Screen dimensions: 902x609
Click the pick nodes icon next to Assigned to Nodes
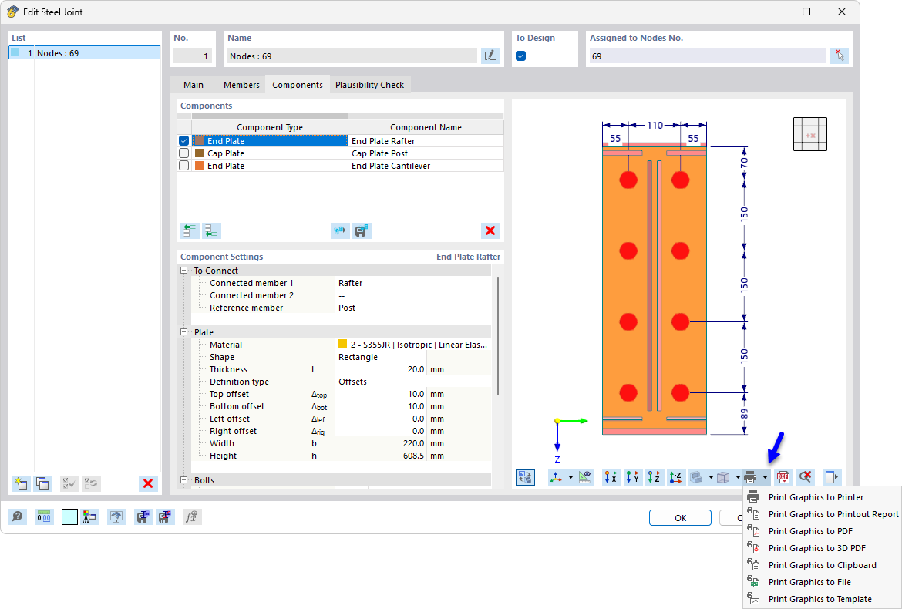(840, 56)
